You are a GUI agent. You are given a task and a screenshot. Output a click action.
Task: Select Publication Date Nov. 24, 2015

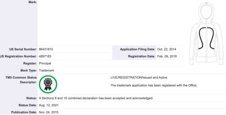[49, 112]
